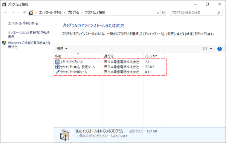The width and height of the screenshot is (226, 143).
Task: Sort by 発行元 column header
Action: pyautogui.click(x=123, y=56)
